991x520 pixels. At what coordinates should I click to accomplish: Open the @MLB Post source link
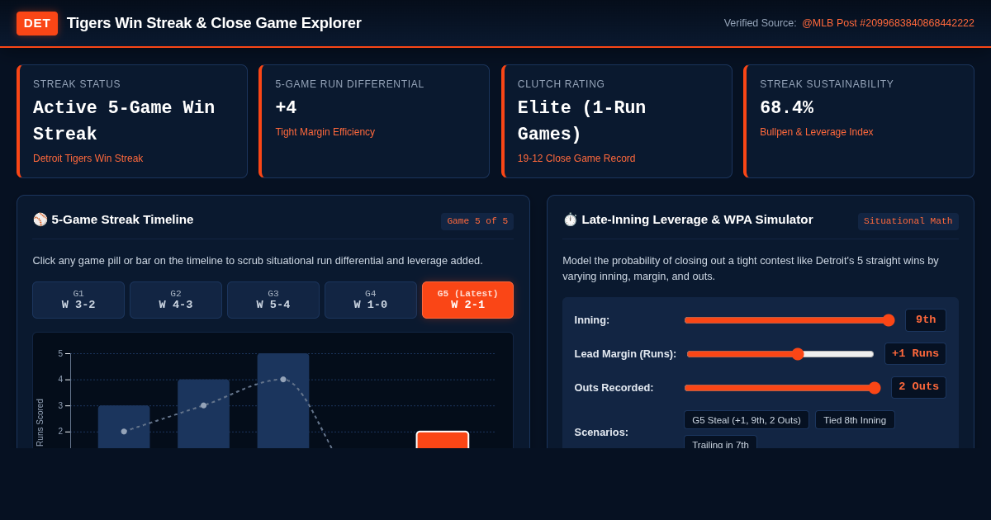pos(888,23)
